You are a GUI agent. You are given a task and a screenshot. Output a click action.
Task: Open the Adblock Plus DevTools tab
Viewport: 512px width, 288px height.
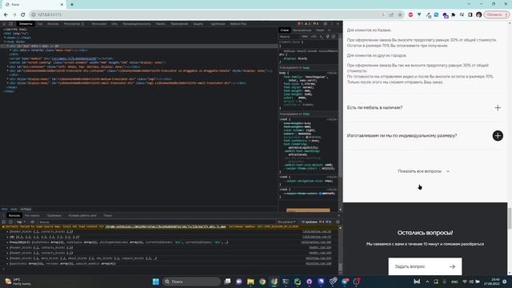238,24
